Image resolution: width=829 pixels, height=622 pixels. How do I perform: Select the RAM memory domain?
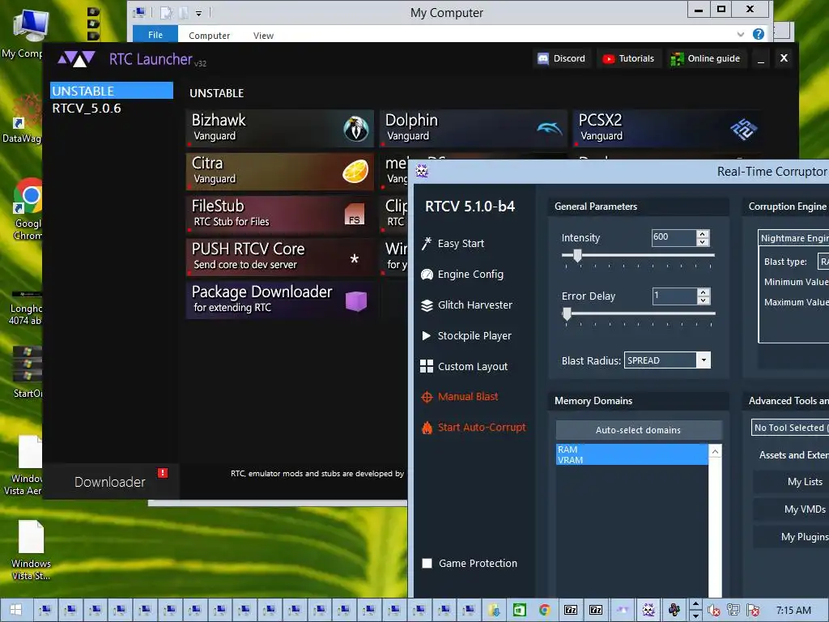click(631, 449)
